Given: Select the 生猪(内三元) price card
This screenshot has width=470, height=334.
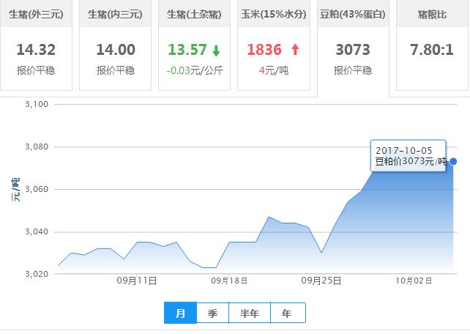Looking at the screenshot, I should [115, 45].
